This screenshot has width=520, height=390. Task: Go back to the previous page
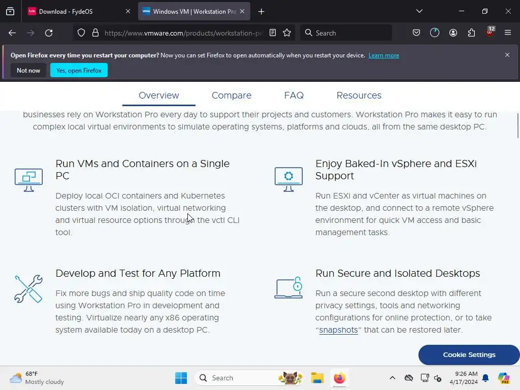point(12,33)
